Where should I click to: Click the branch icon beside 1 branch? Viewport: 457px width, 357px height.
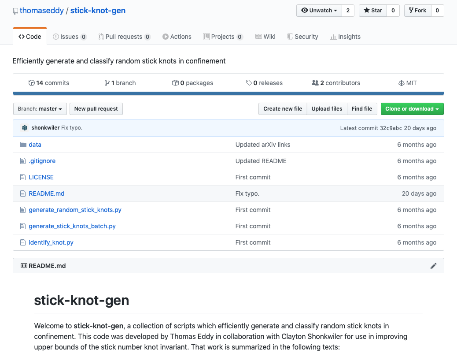tap(107, 83)
